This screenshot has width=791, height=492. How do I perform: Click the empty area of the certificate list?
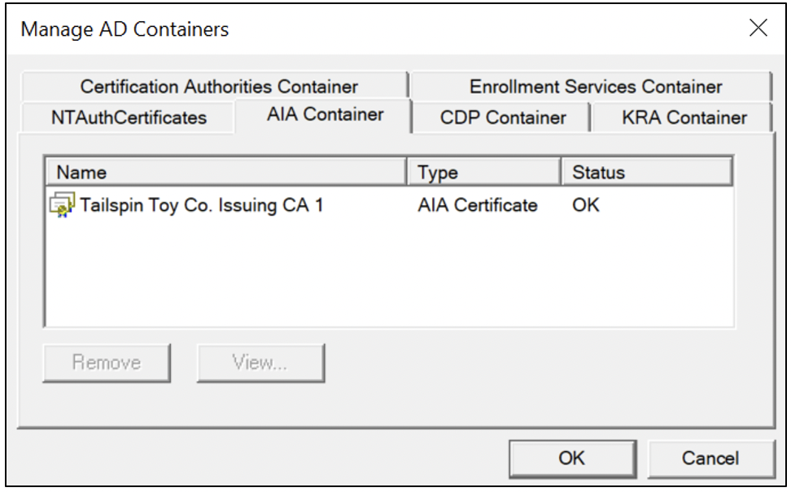point(389,273)
